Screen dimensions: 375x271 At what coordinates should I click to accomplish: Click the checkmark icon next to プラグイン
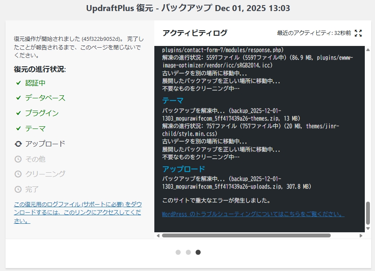(x=18, y=113)
